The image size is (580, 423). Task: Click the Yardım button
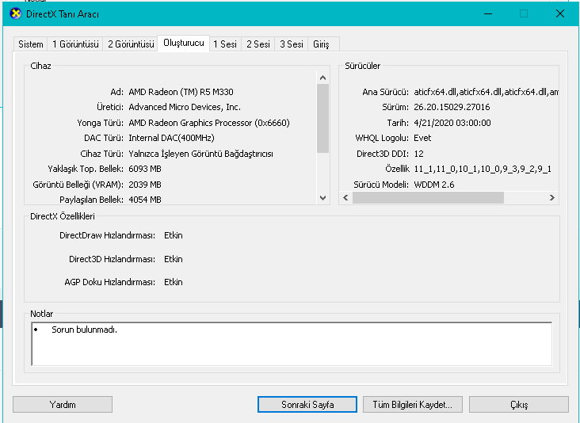pos(63,405)
